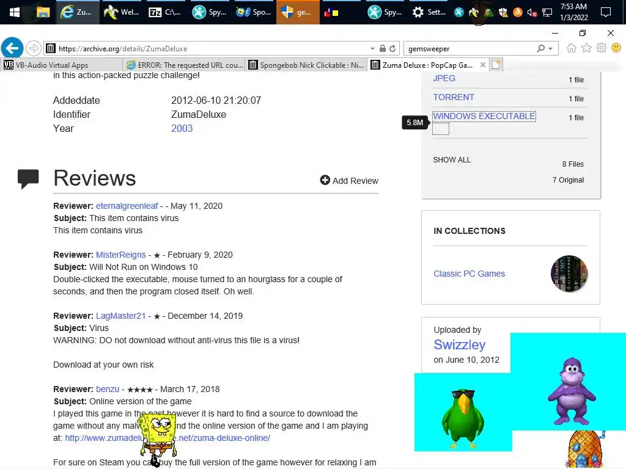The image size is (626, 469).
Task: Download the TORRENT file option
Action: point(454,97)
